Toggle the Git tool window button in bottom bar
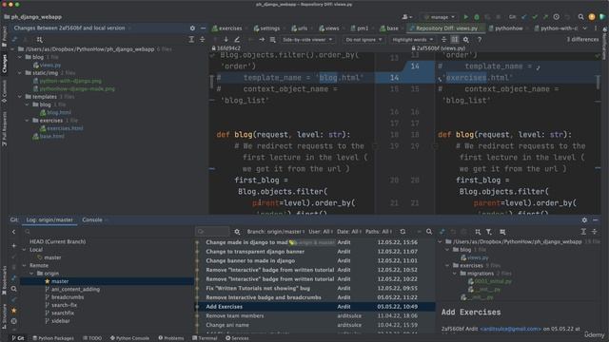The width and height of the screenshot is (609, 342). (18, 338)
